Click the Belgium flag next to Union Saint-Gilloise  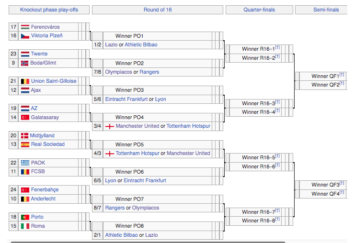tap(25, 81)
